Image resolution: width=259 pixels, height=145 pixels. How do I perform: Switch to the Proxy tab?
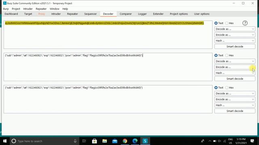pos(42,14)
